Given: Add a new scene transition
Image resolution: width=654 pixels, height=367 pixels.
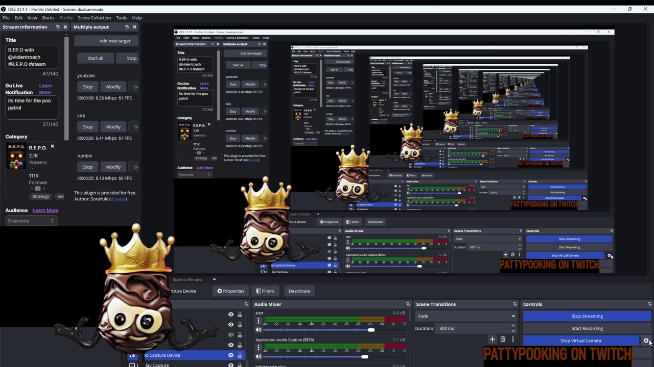Looking at the screenshot, I should click(493, 339).
